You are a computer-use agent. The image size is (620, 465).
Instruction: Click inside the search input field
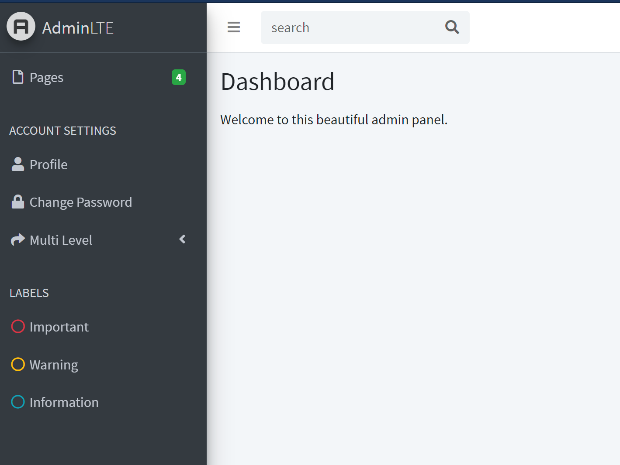tap(350, 27)
